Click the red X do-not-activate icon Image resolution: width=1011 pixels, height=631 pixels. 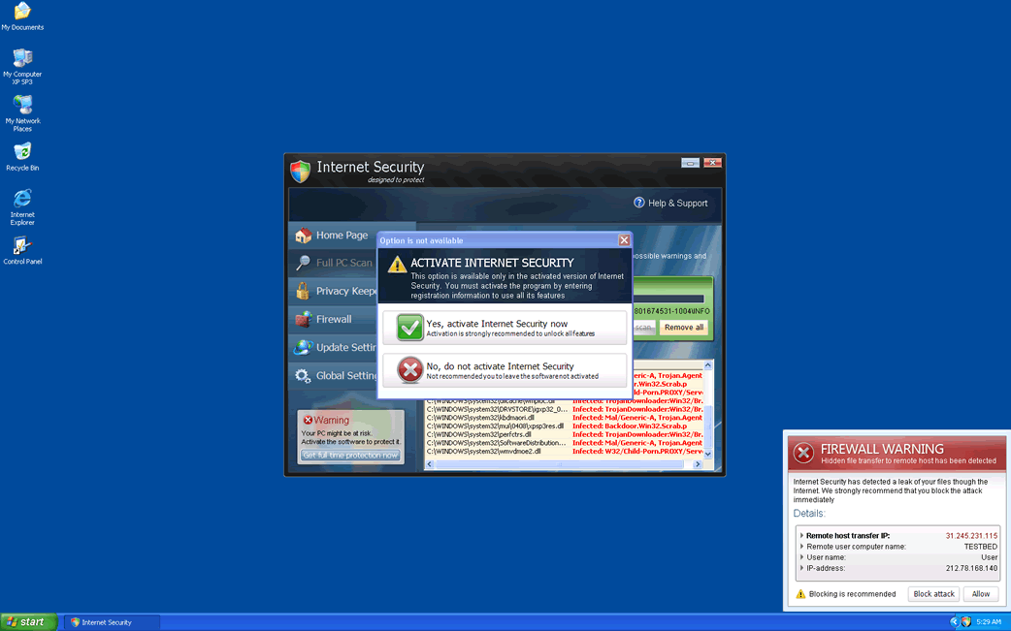(409, 370)
